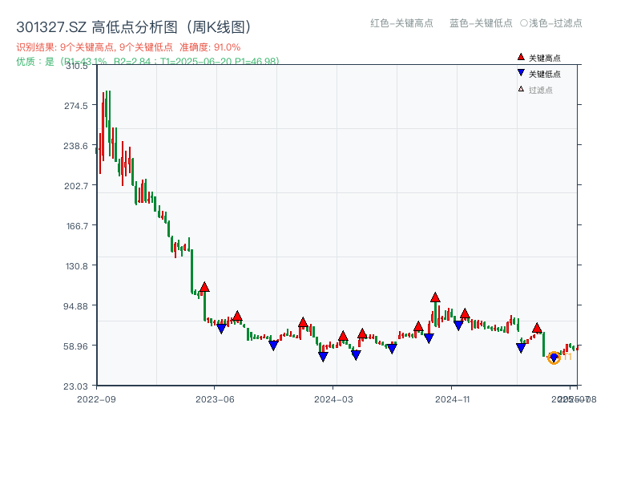The image size is (641, 481).
Task: Click the orange T1 label text
Action: click(566, 357)
